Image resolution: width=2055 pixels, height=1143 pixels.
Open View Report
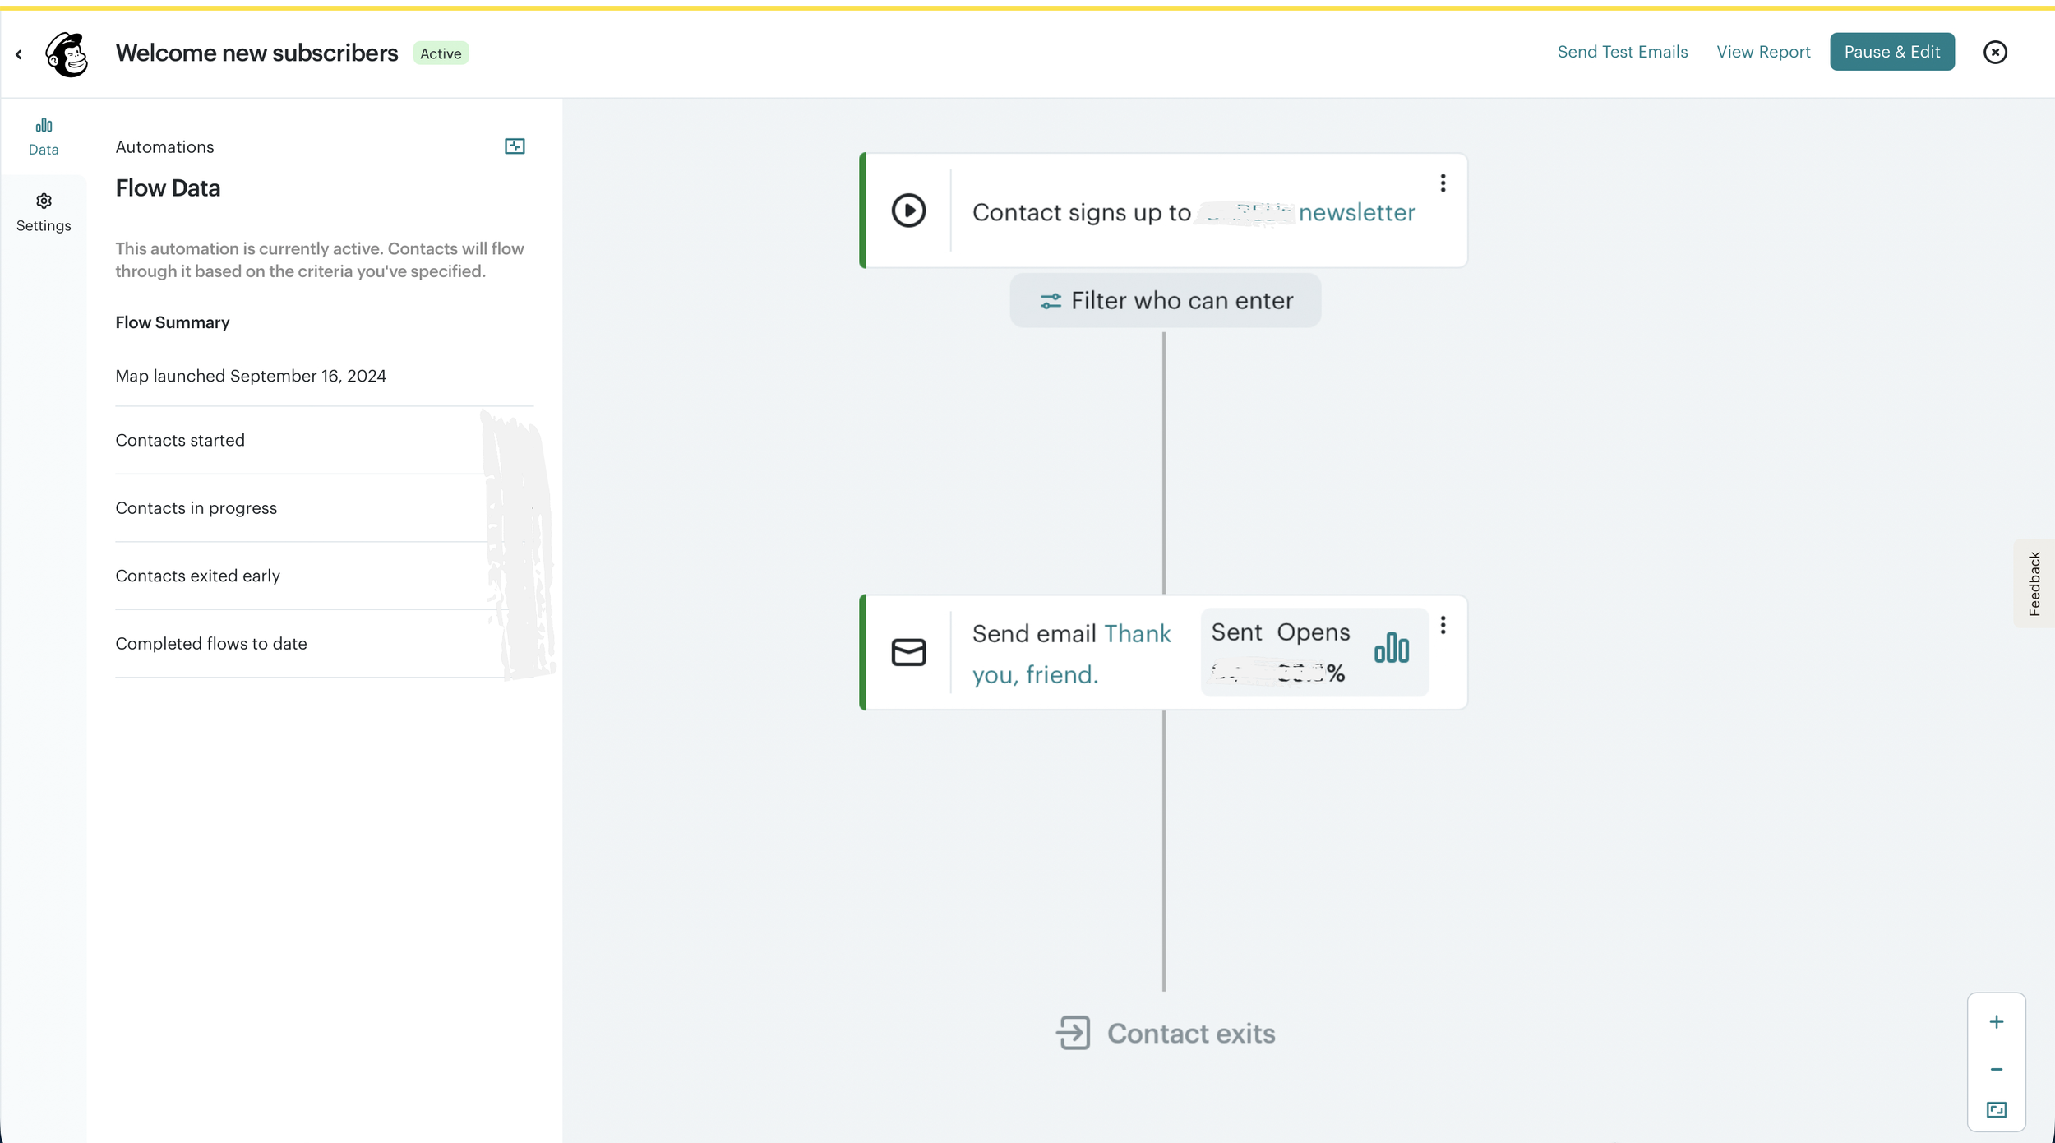pyautogui.click(x=1762, y=52)
